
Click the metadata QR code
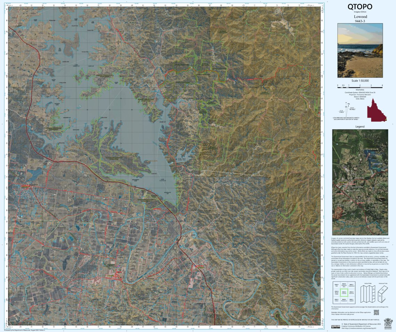tap(376, 312)
